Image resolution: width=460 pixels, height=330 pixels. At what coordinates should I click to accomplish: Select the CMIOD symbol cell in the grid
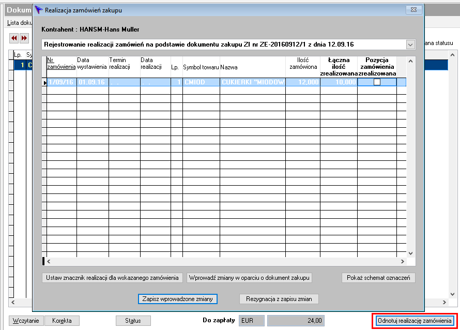[201, 82]
